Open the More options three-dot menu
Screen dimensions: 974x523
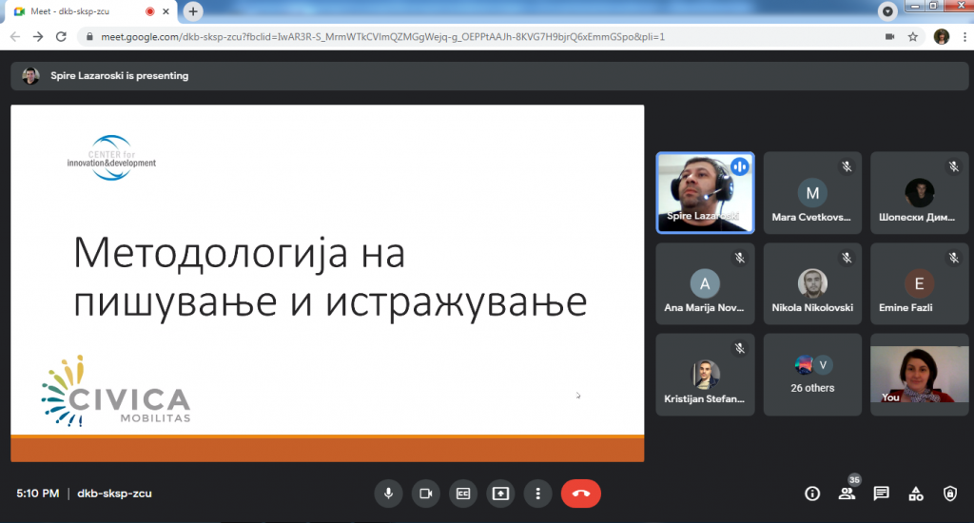538,494
